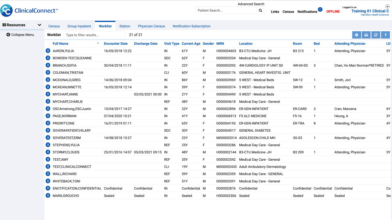Focus the worklist filter results field
The width and height of the screenshot is (392, 220).
click(x=94, y=35)
